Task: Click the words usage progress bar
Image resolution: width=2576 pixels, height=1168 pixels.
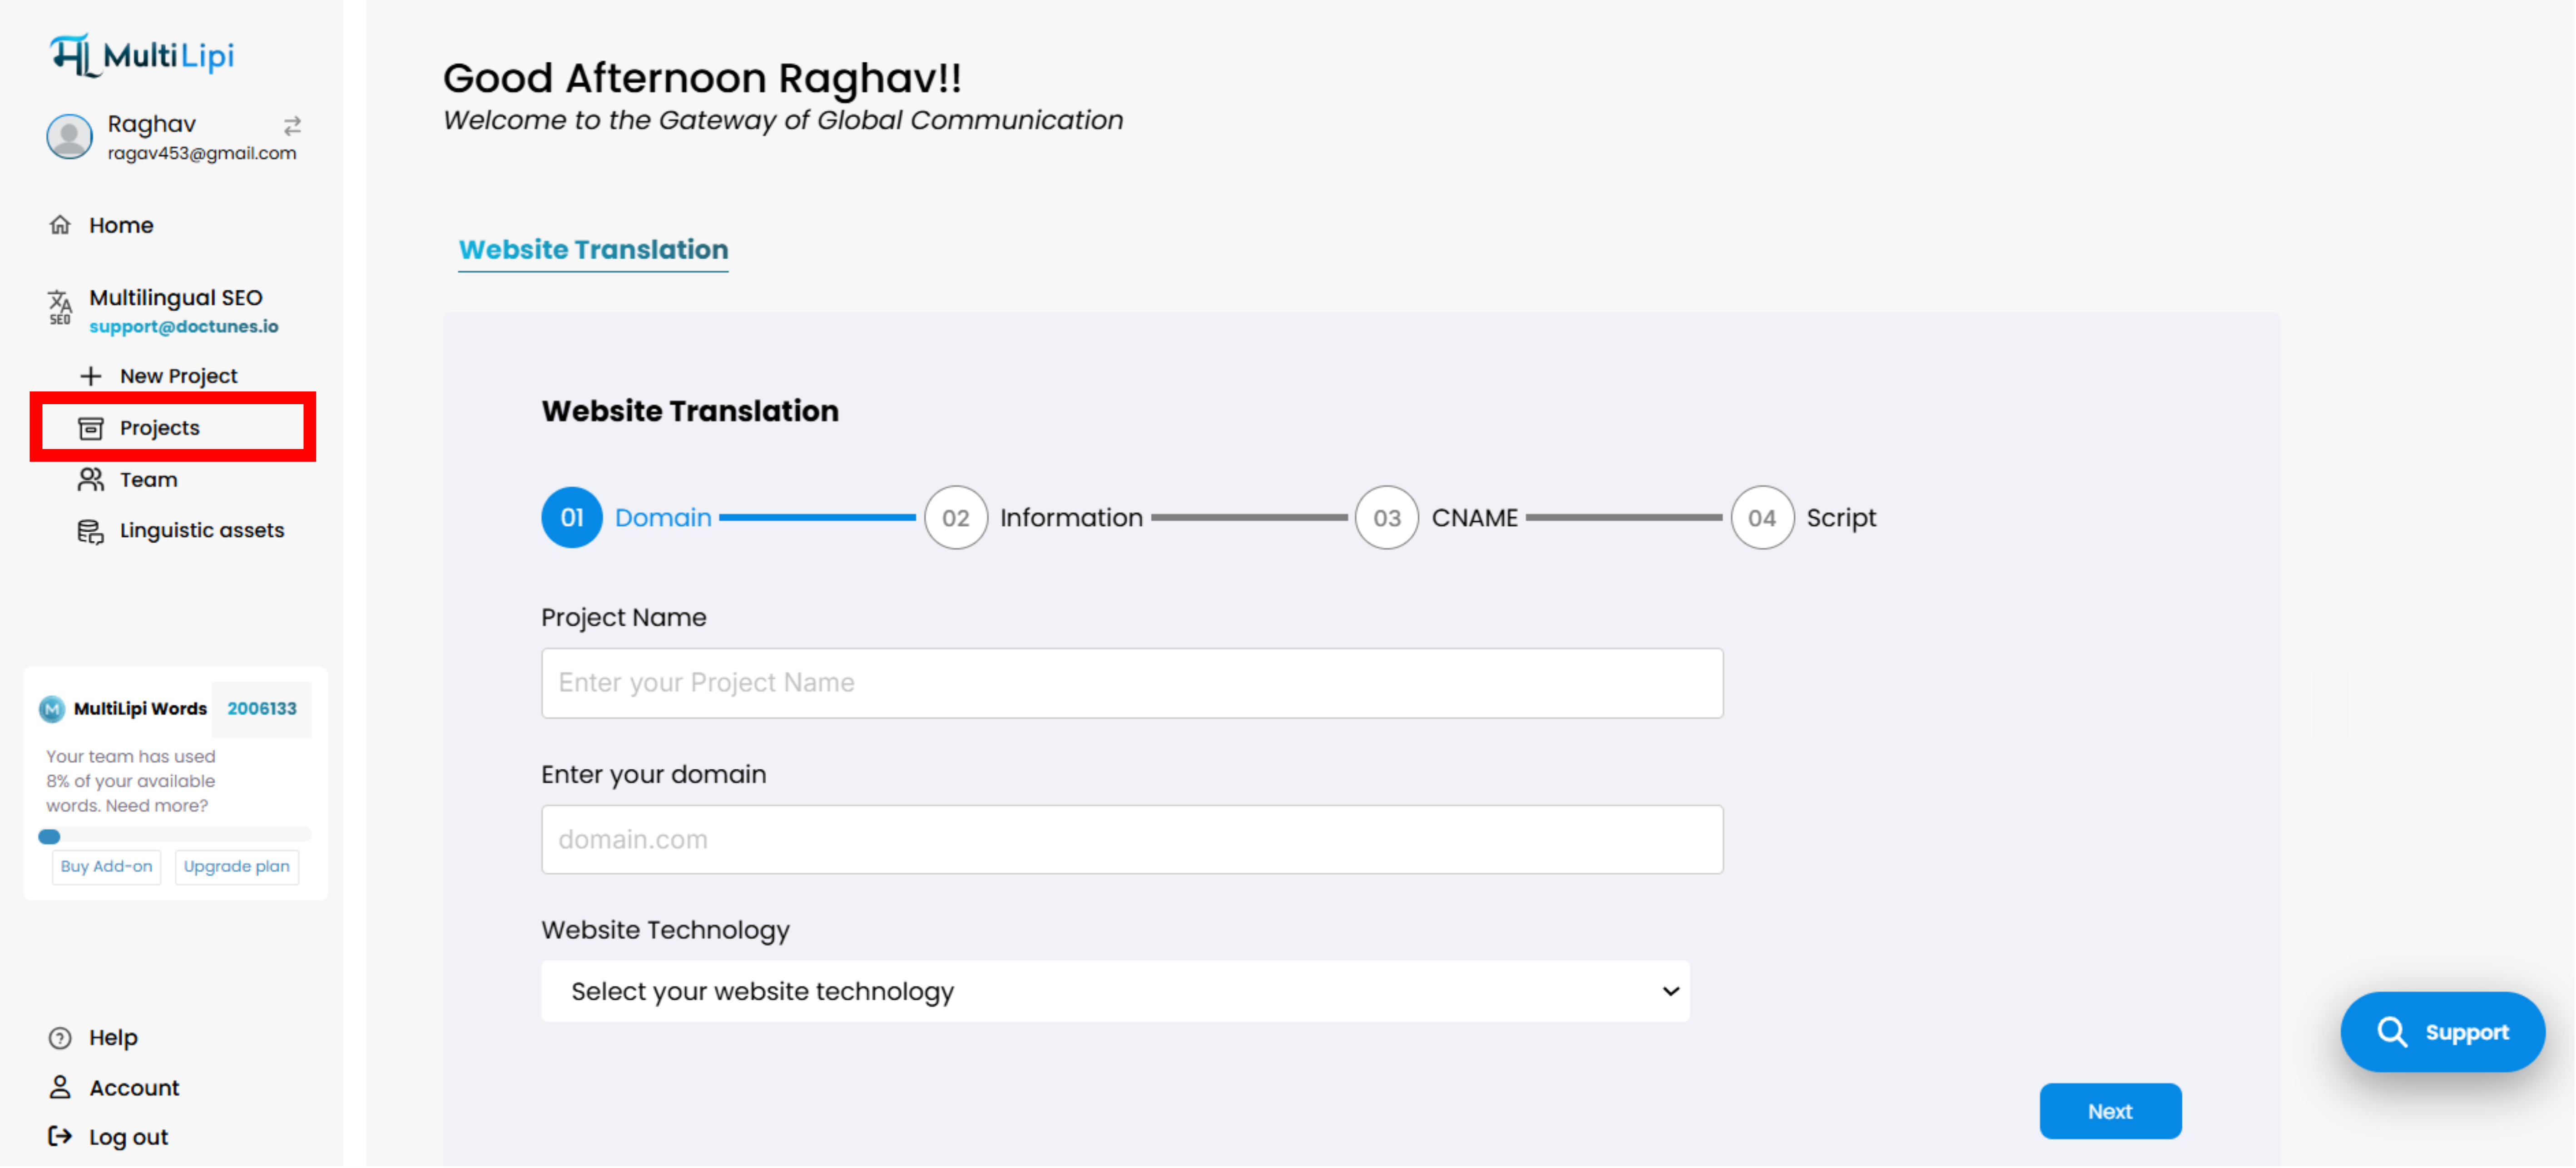Action: 174,836
